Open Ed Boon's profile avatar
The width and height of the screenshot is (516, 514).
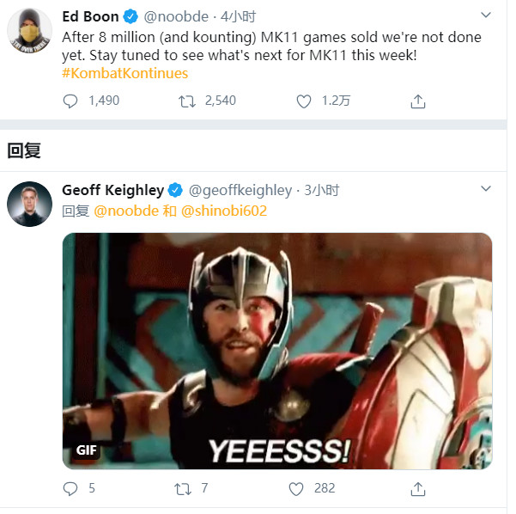(26, 34)
